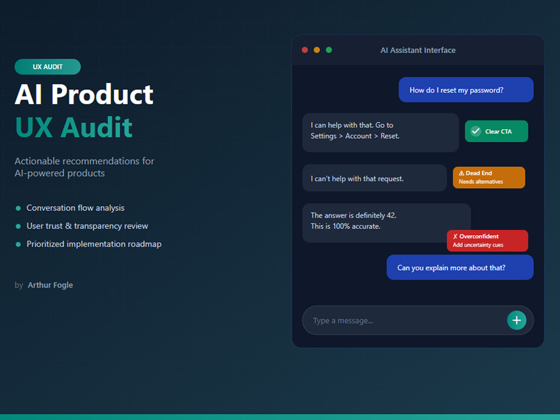Click 'Needs alternatives' text in orange badge
The width and height of the screenshot is (560, 420).
click(x=480, y=182)
